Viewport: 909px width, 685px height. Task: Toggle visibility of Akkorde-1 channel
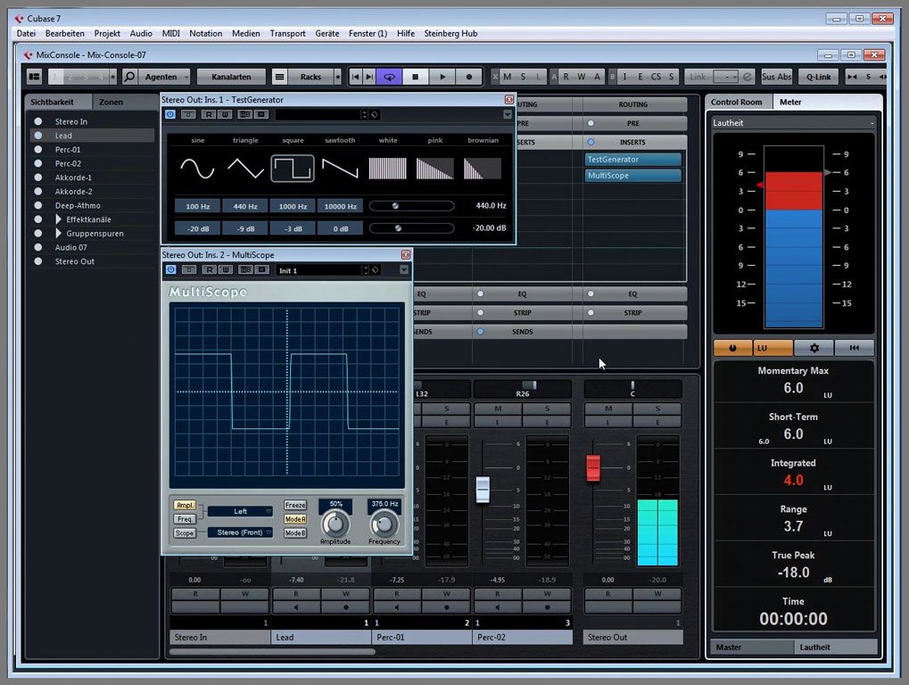[38, 177]
